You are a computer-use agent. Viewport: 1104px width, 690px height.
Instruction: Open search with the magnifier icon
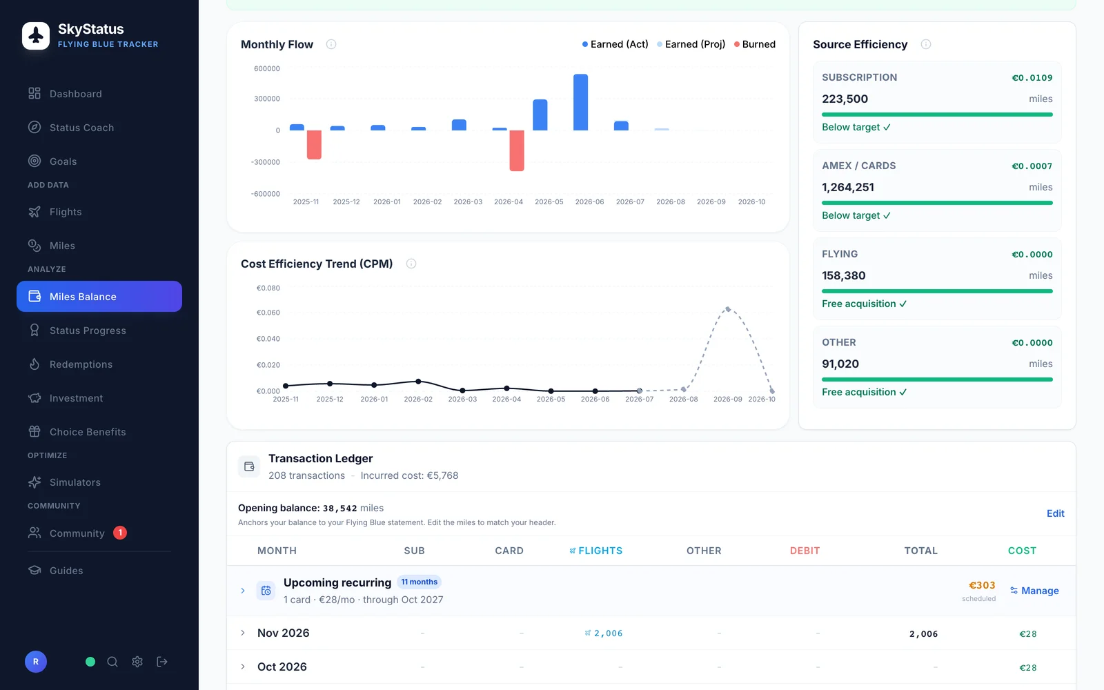click(112, 662)
